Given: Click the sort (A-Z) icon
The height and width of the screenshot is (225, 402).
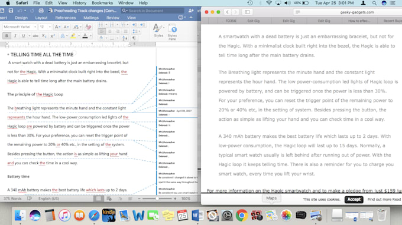Looking at the screenshot, I should [125, 38].
